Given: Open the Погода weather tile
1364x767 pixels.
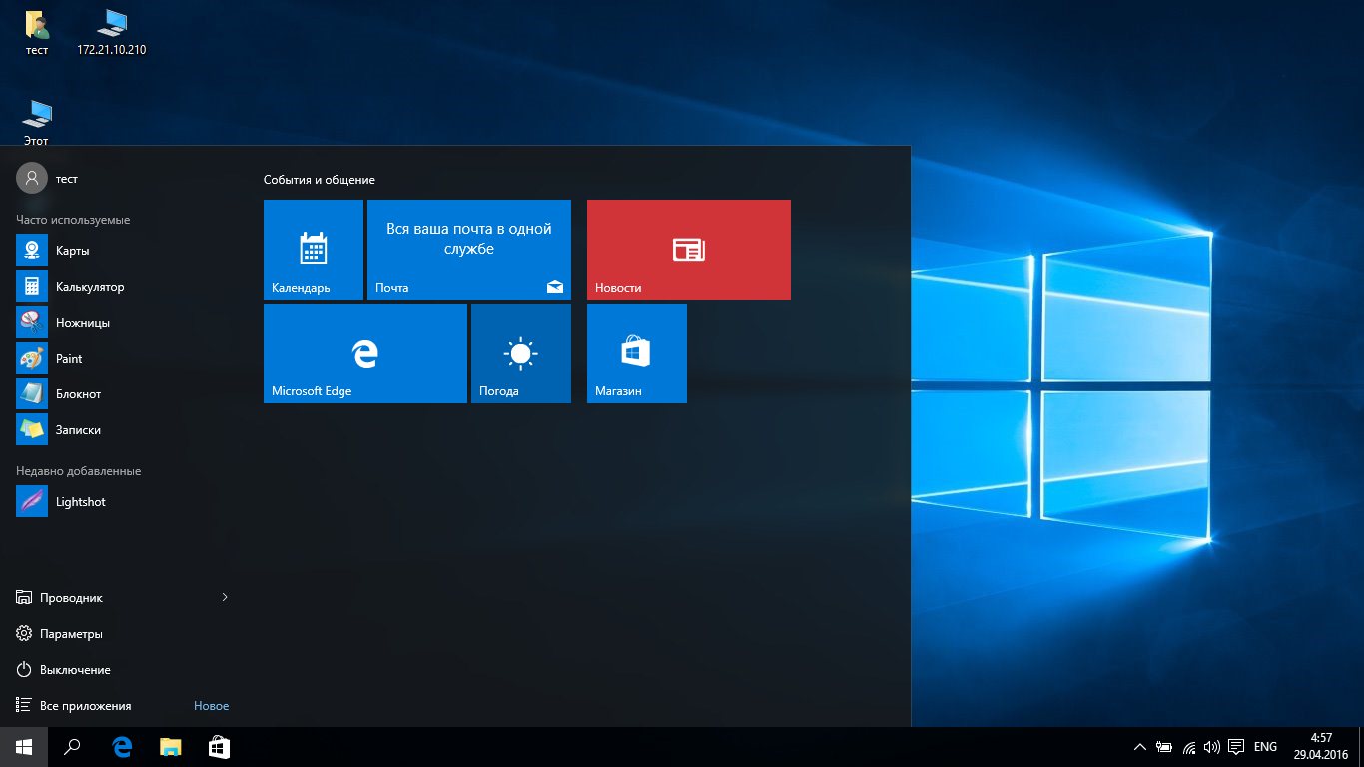Looking at the screenshot, I should tap(521, 354).
